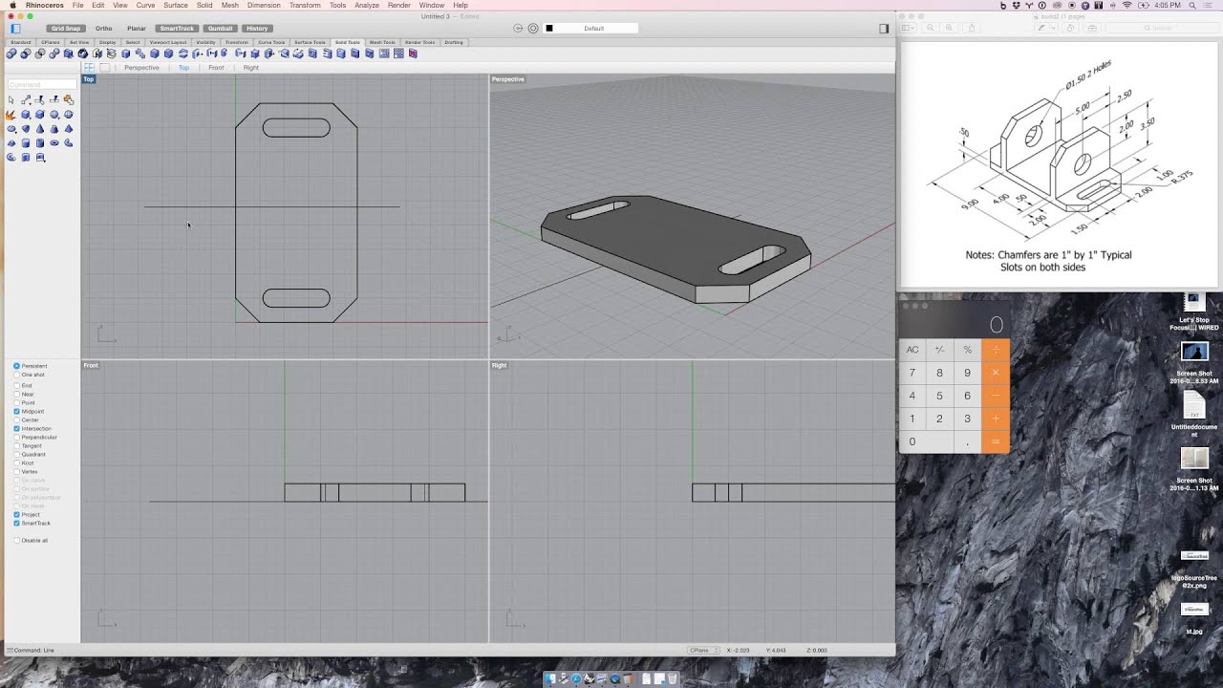Select the Box solid tool in sidebar
The height and width of the screenshot is (688, 1223).
tap(26, 115)
